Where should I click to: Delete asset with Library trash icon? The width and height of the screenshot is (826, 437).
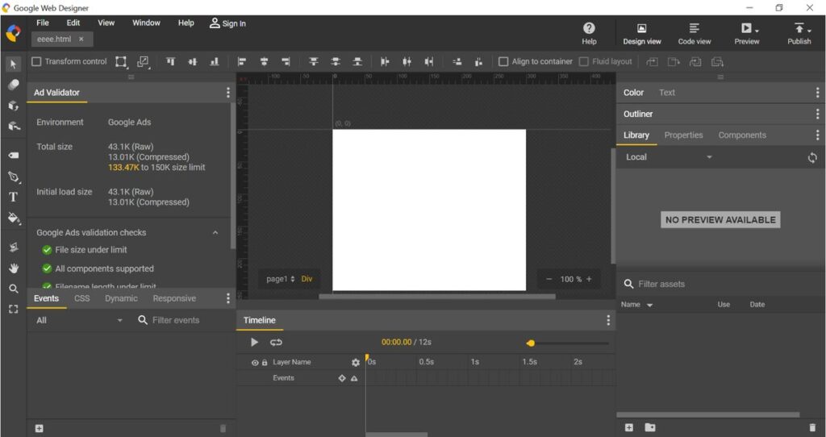812,427
